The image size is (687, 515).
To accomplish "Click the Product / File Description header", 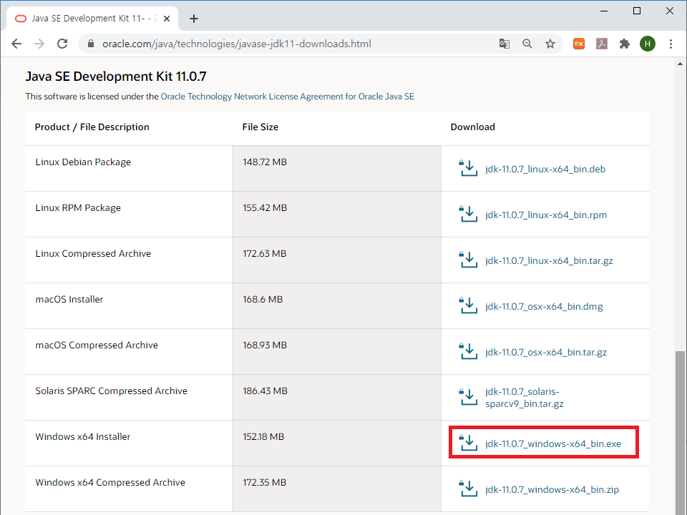I will point(92,127).
